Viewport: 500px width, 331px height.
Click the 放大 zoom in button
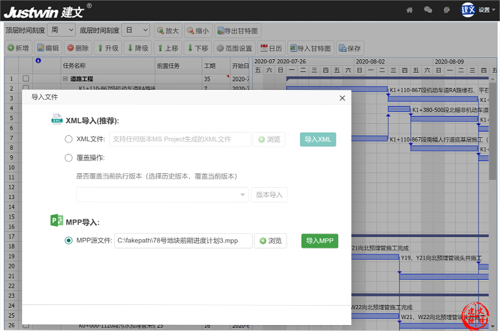[167, 31]
